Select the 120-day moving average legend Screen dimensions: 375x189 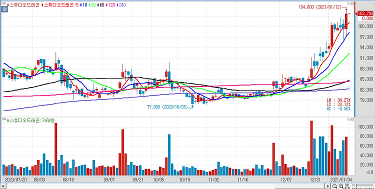click(x=110, y=5)
